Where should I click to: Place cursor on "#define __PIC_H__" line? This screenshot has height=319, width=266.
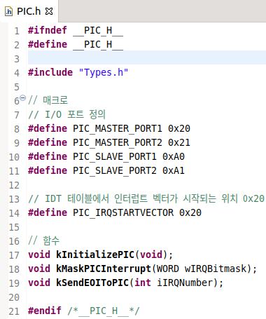point(76,45)
